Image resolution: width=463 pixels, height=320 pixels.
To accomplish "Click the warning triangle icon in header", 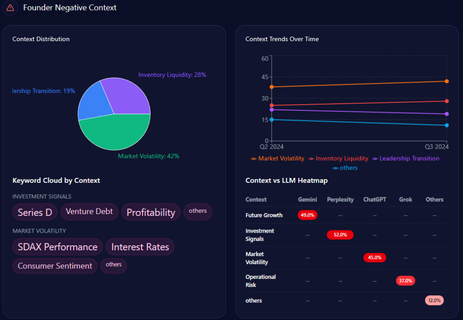I will pyautogui.click(x=10, y=8).
